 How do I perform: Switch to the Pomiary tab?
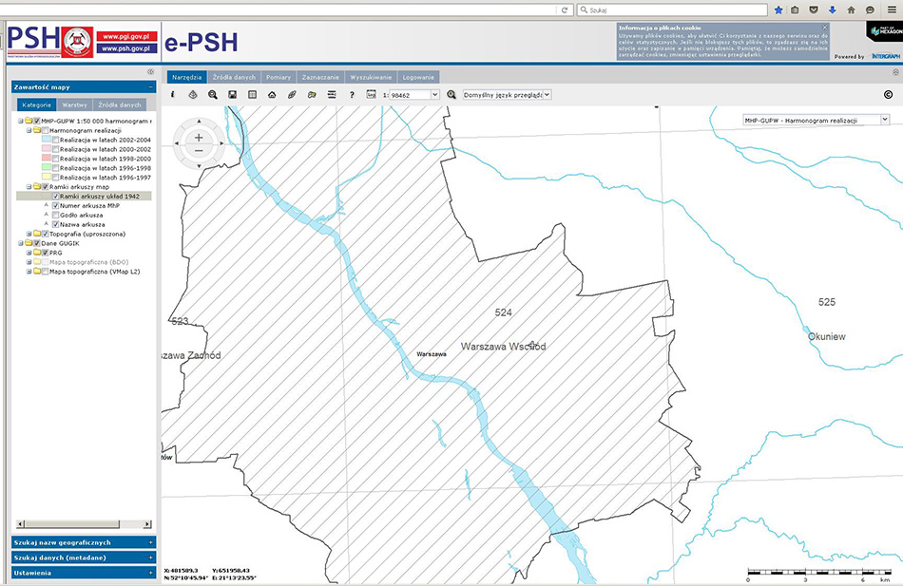pyautogui.click(x=279, y=76)
